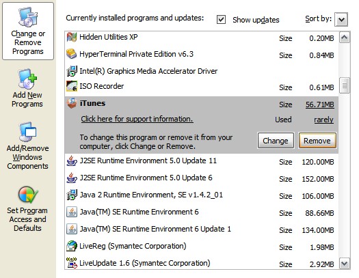Click Java 2 Runtime Environment v1.4.2_01 icon
This screenshot has height=278, width=359.
72,195
